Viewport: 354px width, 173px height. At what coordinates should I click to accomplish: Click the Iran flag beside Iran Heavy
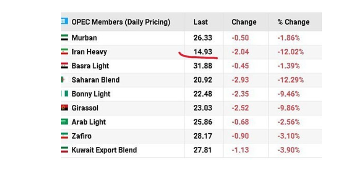[x=64, y=51]
